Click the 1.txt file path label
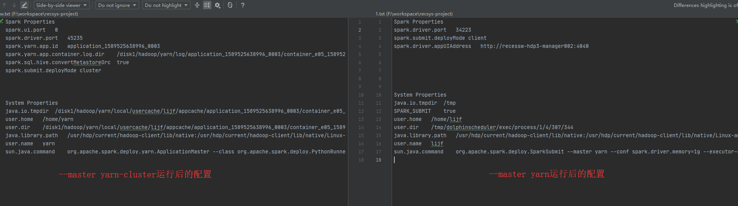The height and width of the screenshot is (206, 738). 414,14
